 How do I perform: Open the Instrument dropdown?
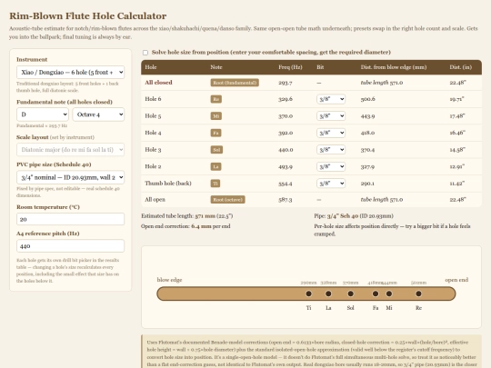pyautogui.click(x=70, y=73)
